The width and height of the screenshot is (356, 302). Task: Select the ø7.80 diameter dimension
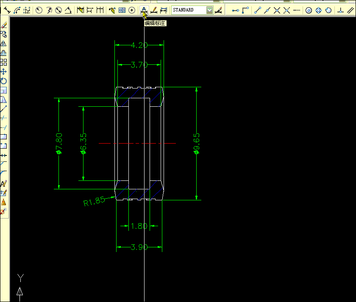59,144
